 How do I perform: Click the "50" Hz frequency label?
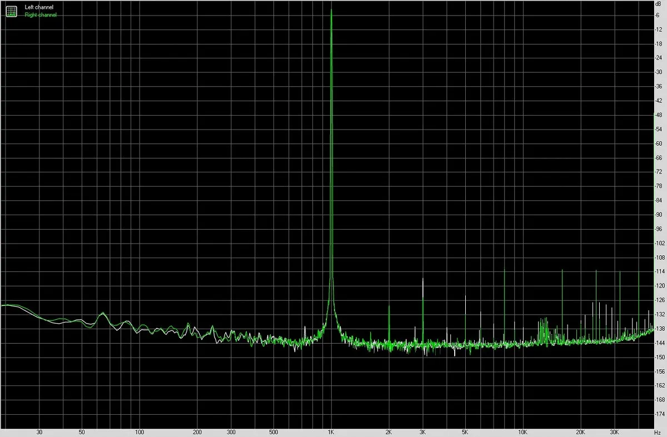82,432
